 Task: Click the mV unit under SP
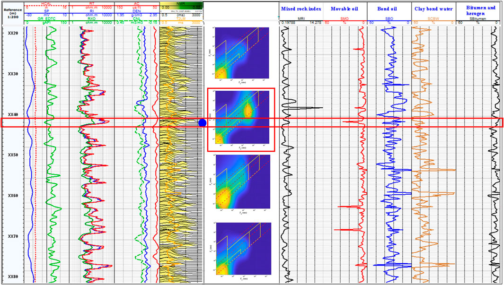pyautogui.click(x=46, y=15)
